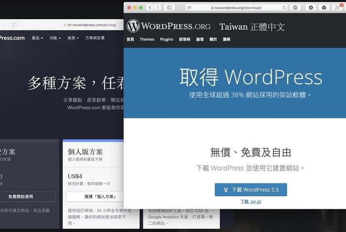Open 關於 in WordPress.org navigation

coord(213,39)
